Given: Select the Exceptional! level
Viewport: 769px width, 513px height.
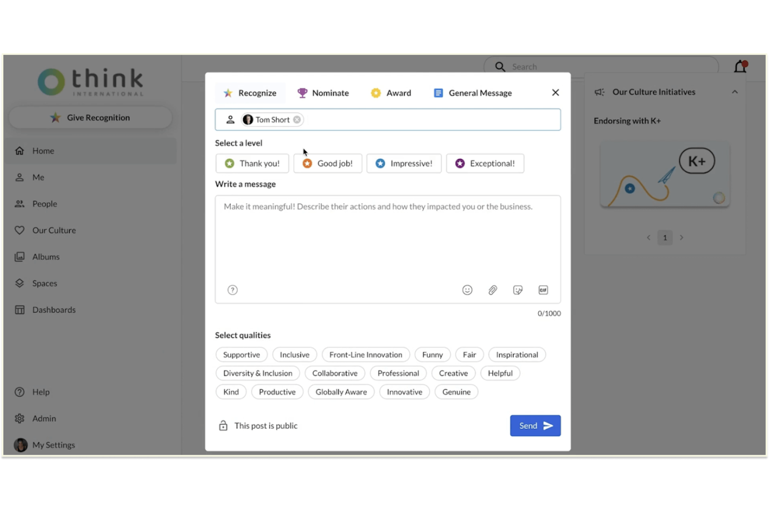Looking at the screenshot, I should tap(485, 163).
